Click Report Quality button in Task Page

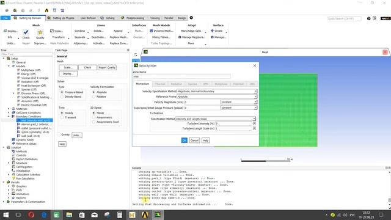107,68
